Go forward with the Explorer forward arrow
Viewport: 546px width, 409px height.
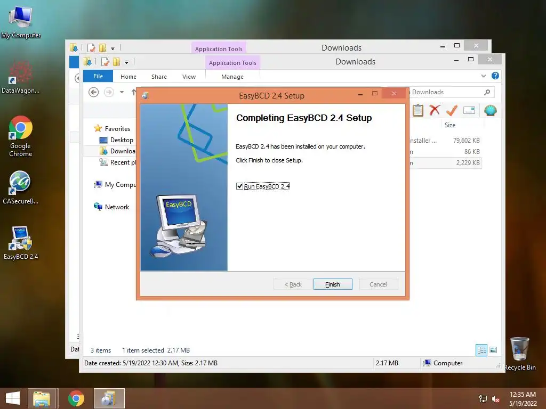(109, 92)
